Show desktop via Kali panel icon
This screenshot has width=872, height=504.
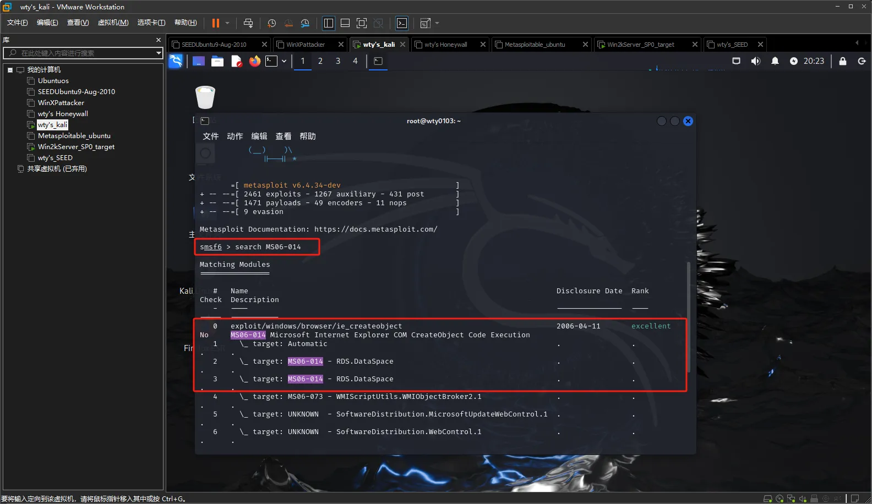[199, 61]
